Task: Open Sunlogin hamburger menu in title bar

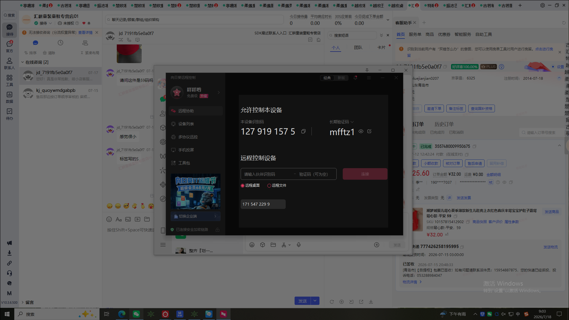Action: click(369, 78)
